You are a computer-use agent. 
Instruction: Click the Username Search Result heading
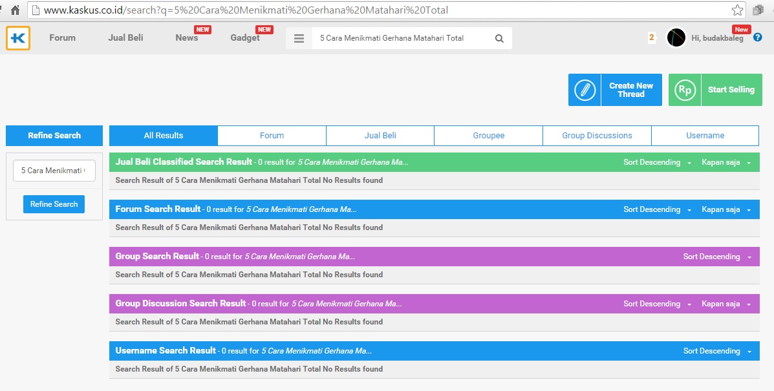166,350
